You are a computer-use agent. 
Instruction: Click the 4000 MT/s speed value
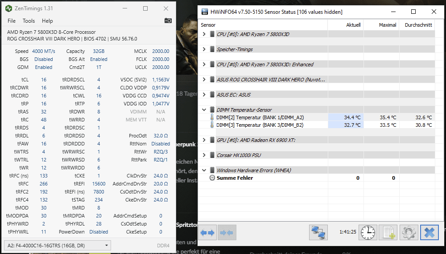tap(44, 51)
